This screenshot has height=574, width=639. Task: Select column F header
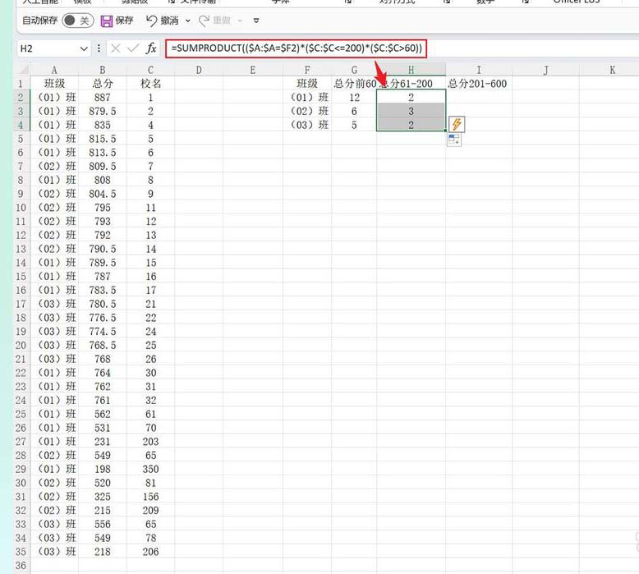pos(307,70)
